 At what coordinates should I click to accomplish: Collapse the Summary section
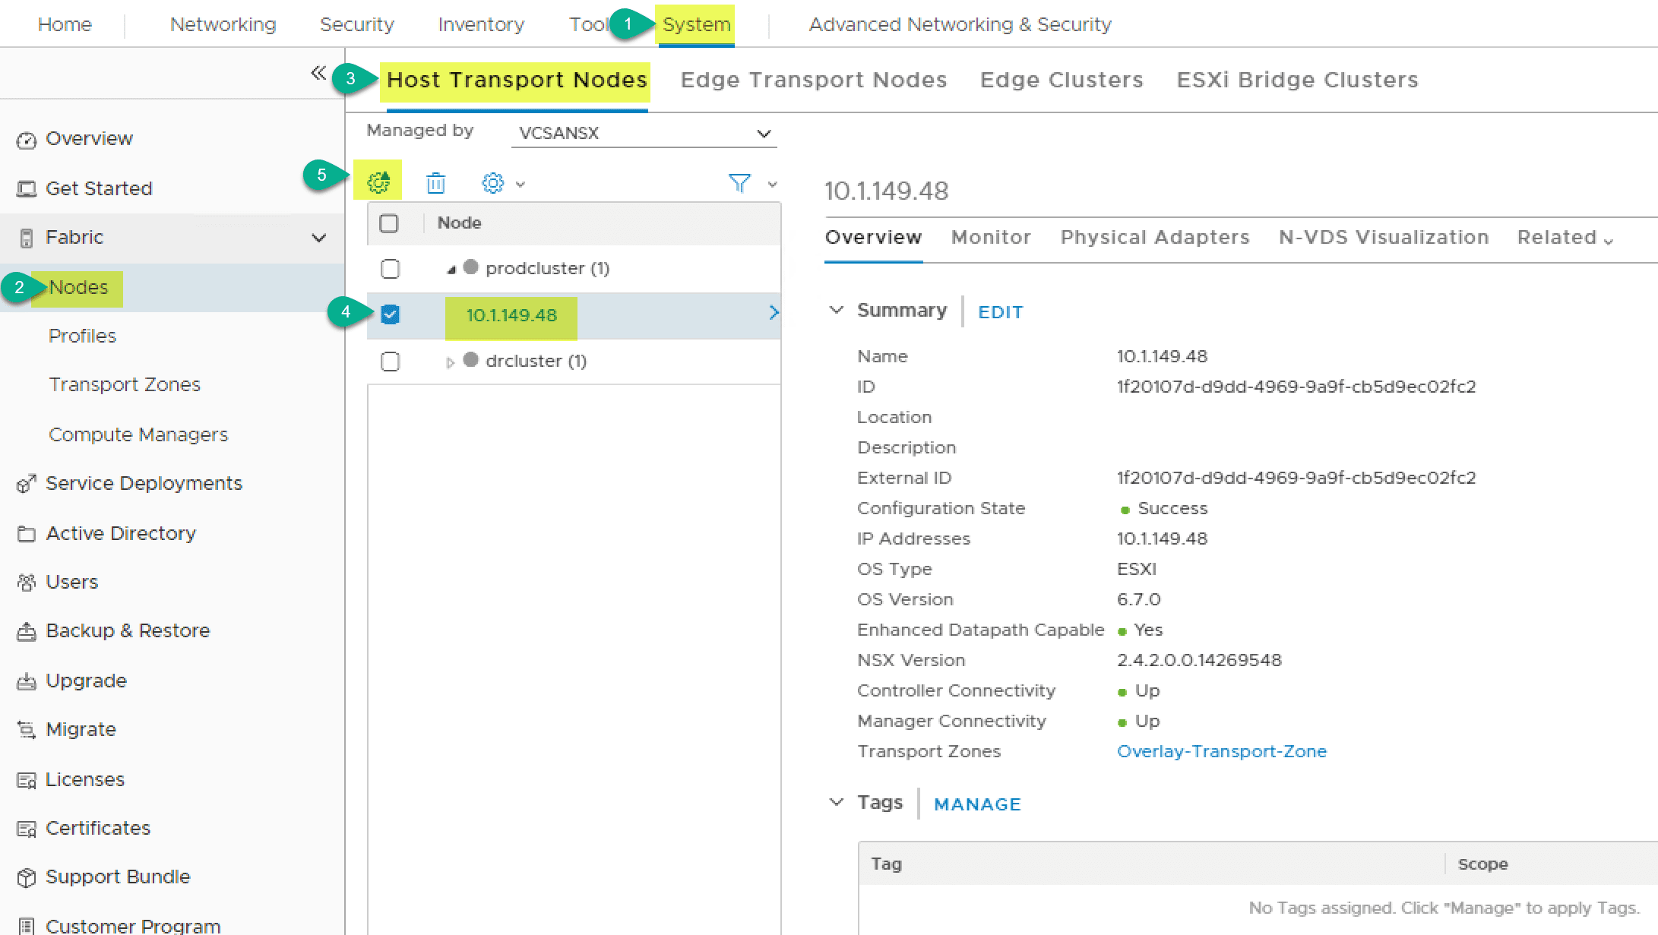(837, 310)
